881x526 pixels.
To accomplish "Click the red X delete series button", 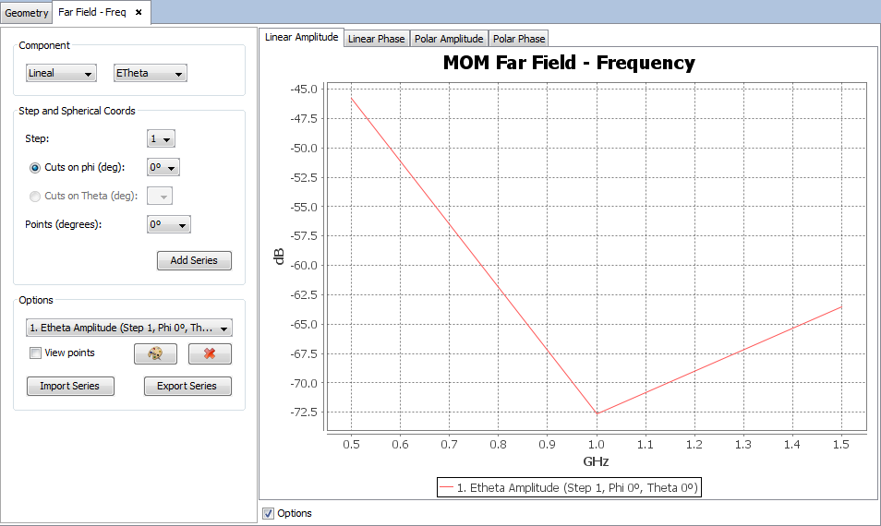I will pyautogui.click(x=210, y=353).
